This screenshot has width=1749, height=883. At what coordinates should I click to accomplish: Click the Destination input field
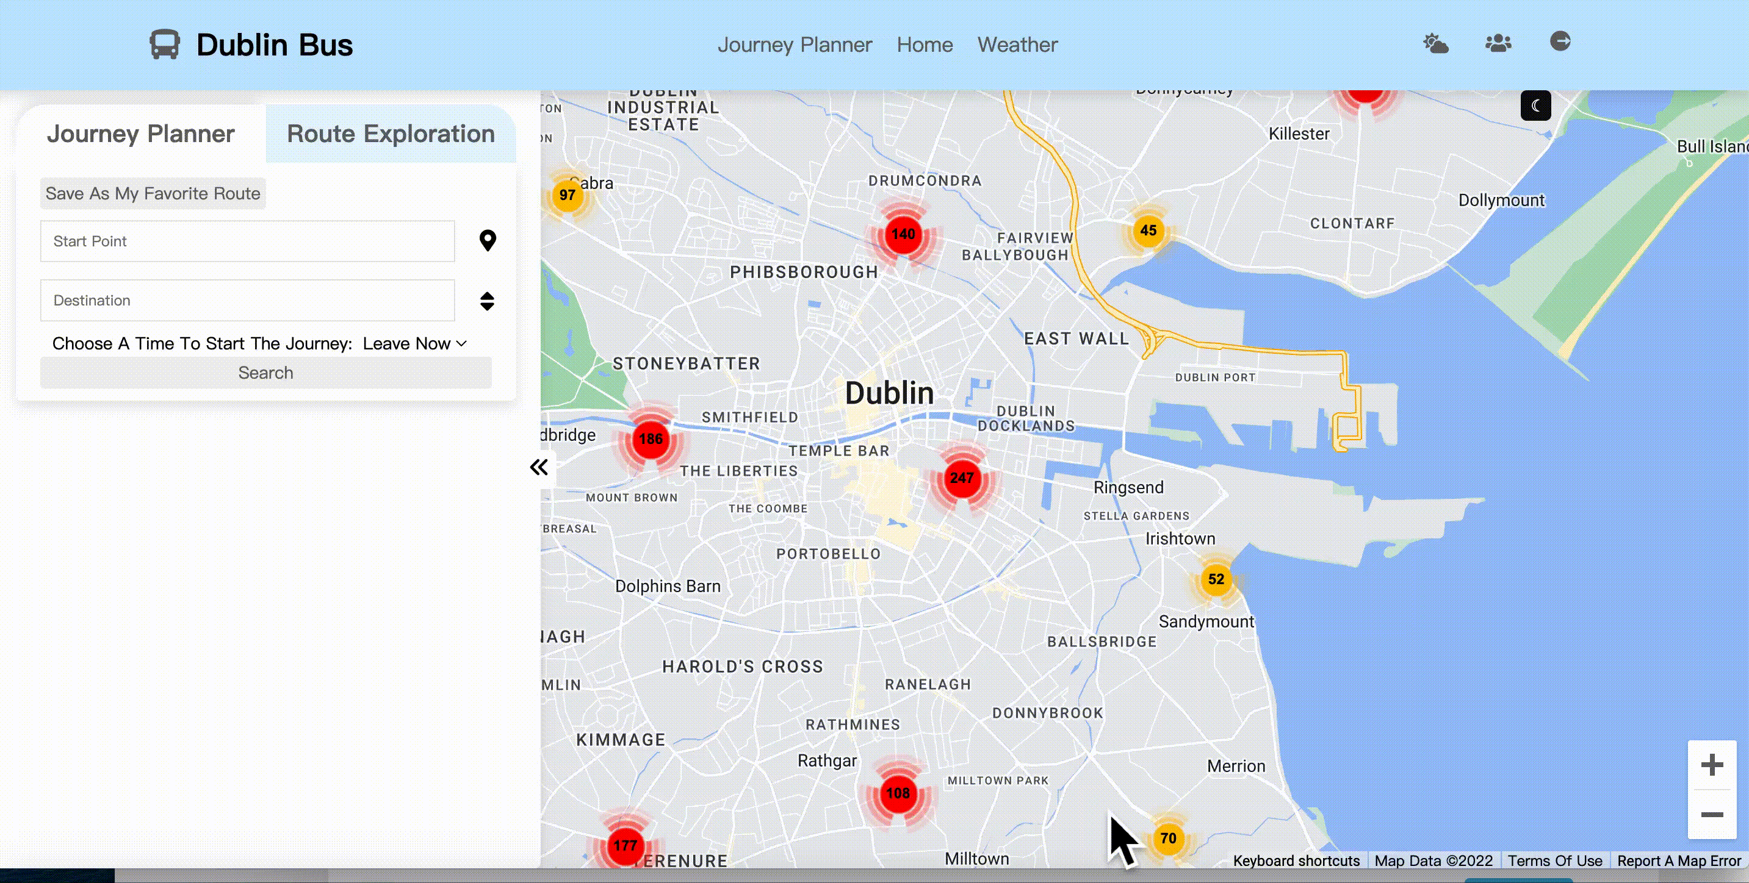(x=247, y=300)
